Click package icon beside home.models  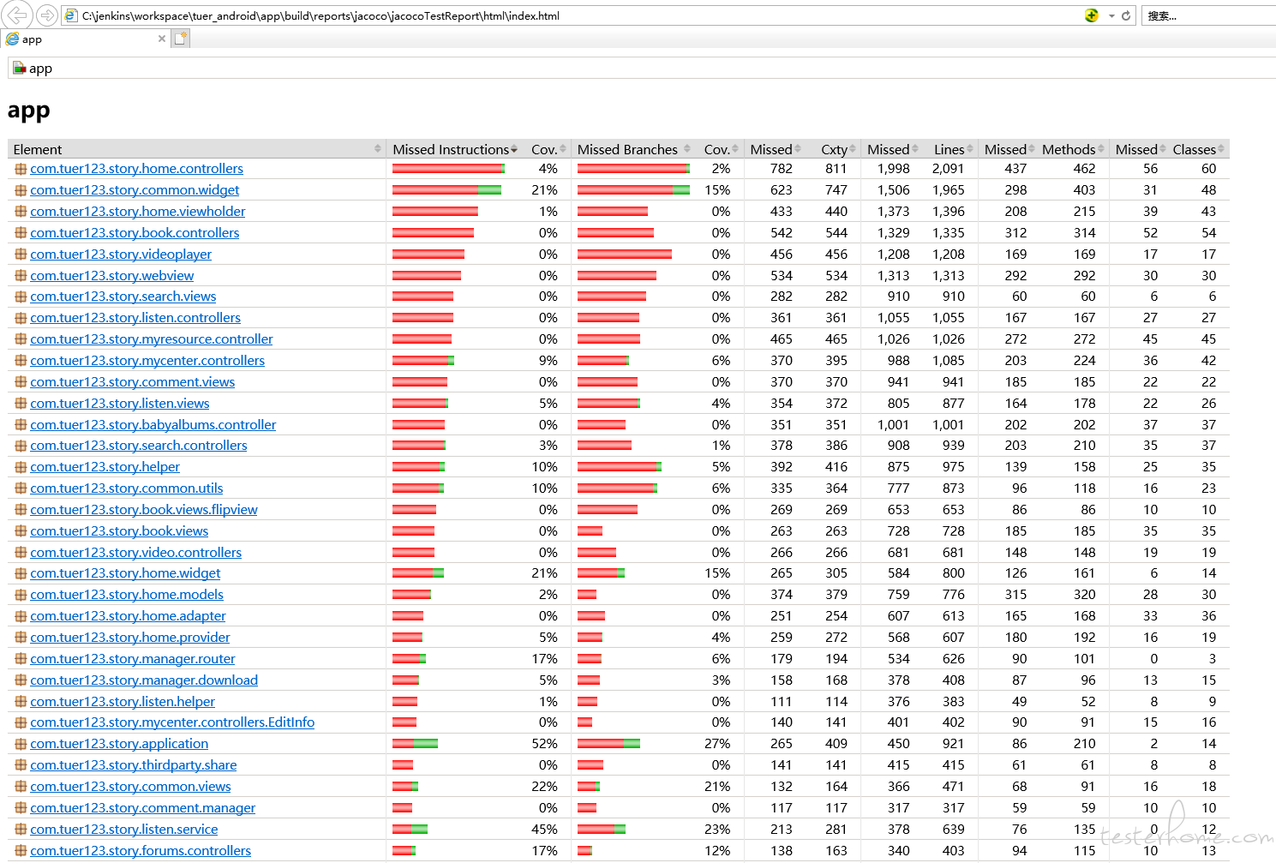(21, 595)
